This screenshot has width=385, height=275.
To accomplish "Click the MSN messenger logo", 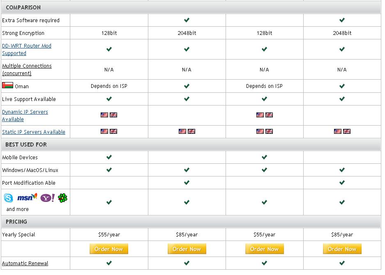I will [x=27, y=197].
